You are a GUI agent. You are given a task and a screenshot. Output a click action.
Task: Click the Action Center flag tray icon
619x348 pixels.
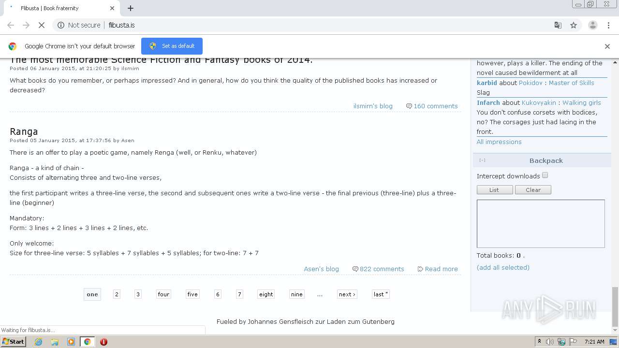(574, 342)
